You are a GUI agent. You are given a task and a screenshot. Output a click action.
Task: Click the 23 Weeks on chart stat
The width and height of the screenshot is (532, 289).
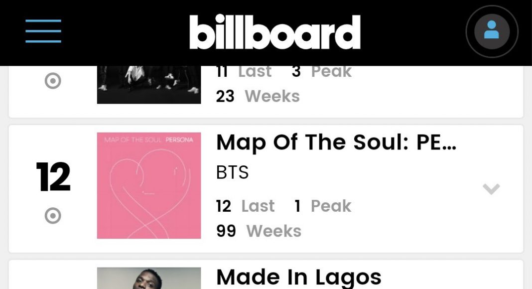(258, 96)
